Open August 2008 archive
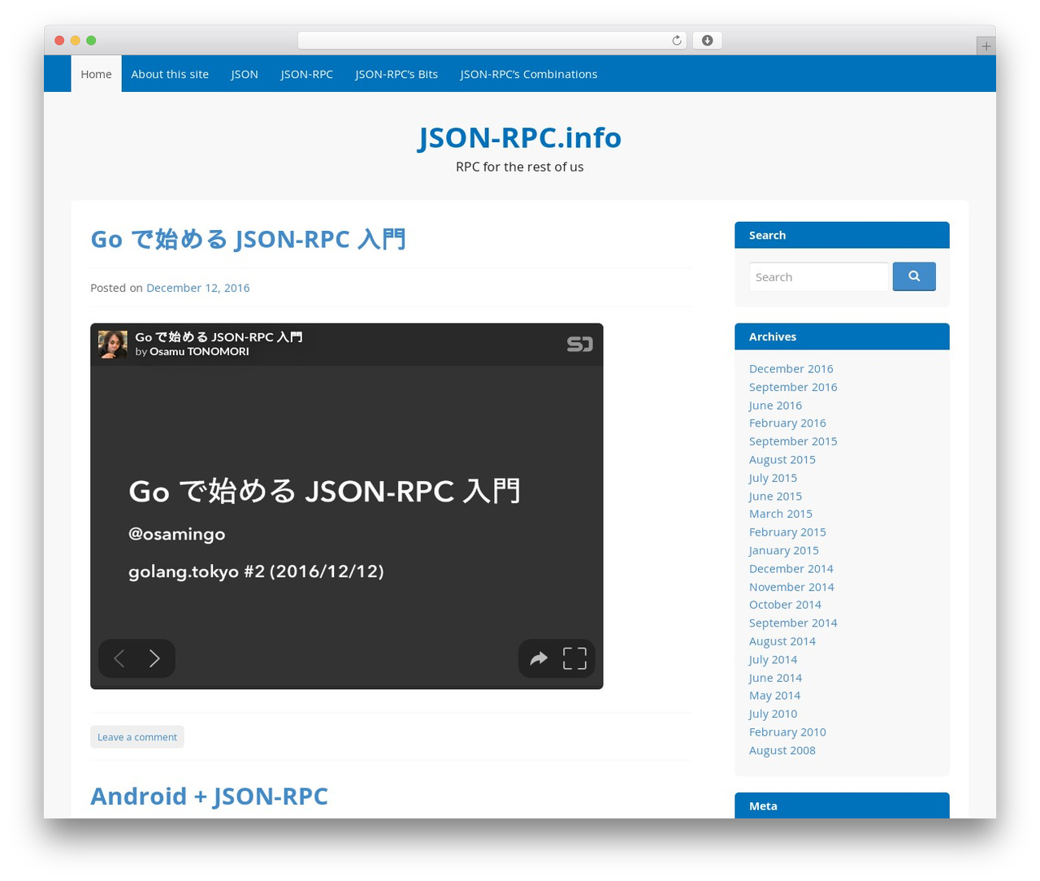 (782, 750)
